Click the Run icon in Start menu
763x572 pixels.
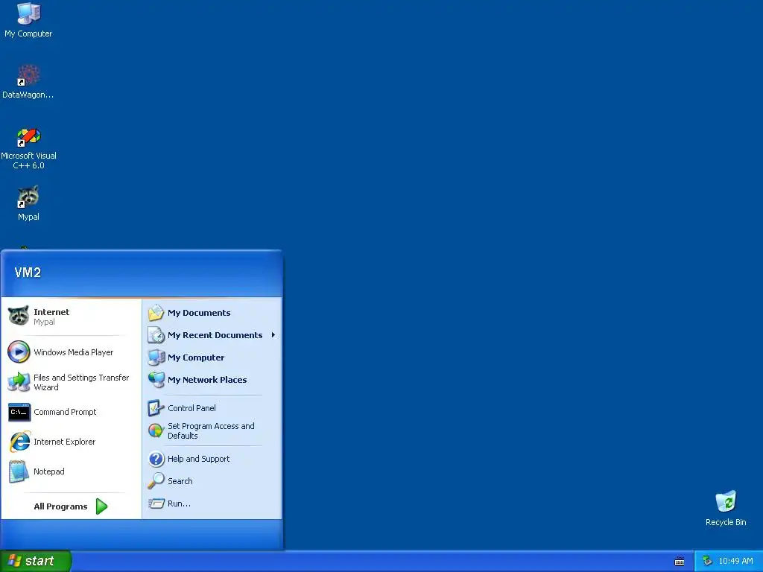[156, 503]
